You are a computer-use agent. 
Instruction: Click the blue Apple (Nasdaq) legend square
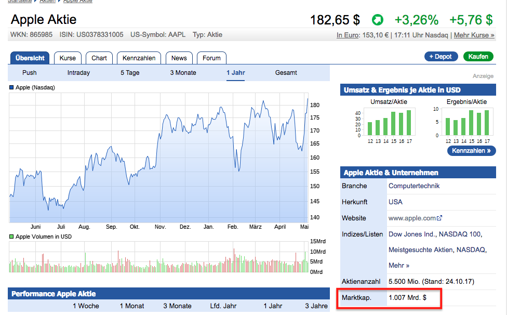11,87
